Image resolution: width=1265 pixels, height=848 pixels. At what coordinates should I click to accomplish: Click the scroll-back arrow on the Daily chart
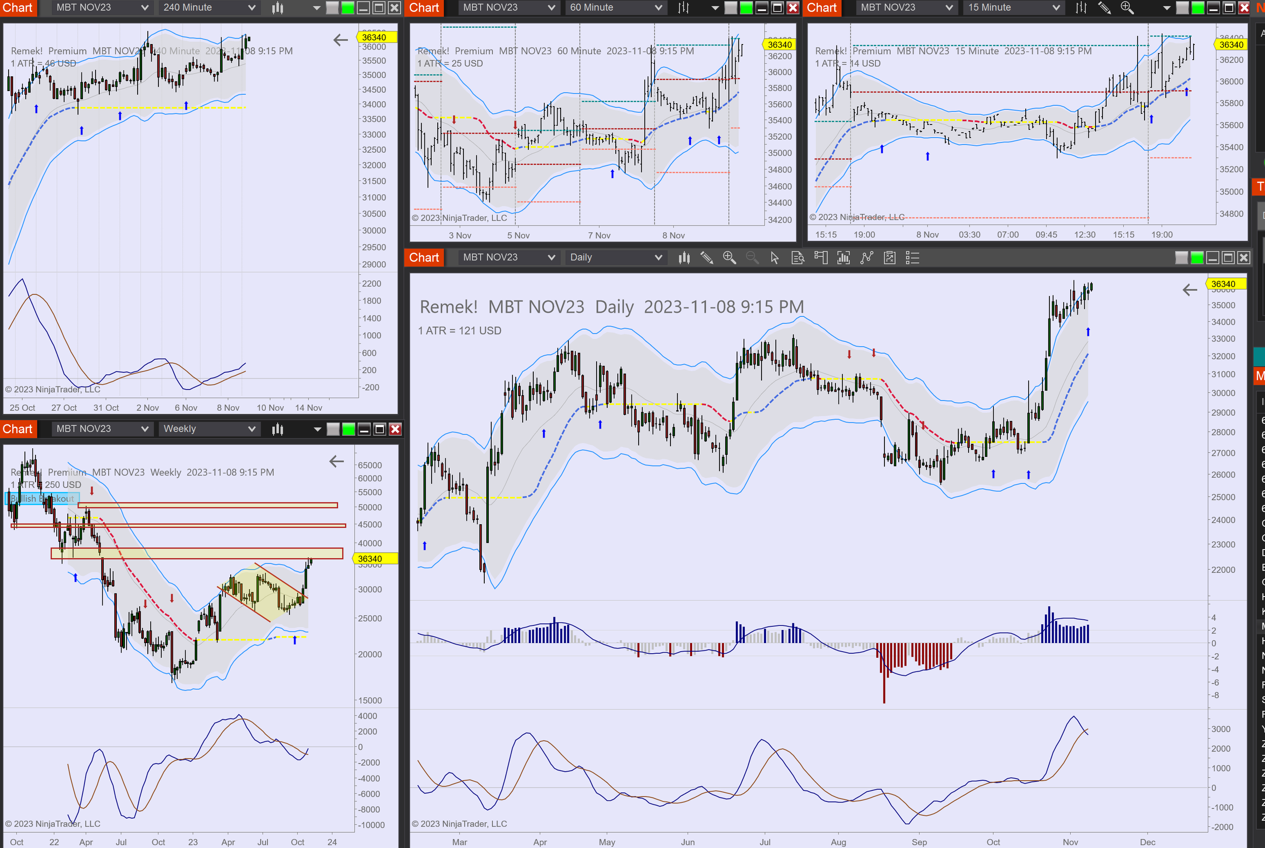[1189, 290]
